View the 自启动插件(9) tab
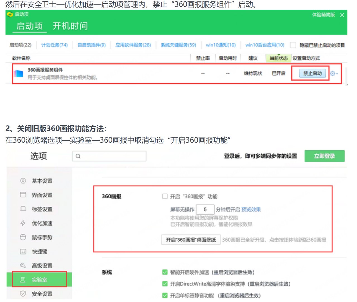 (92, 45)
